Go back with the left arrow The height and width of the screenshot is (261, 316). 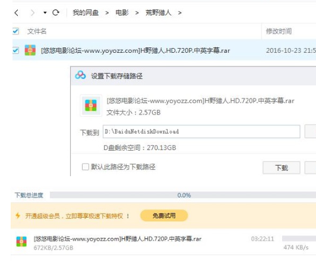17,13
